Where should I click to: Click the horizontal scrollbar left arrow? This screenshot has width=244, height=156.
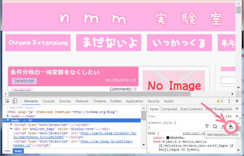6,94
